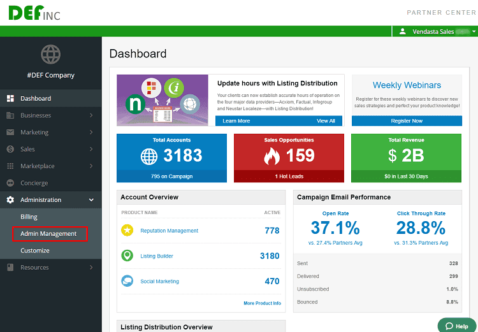Open Concierge in the sidebar
The height and width of the screenshot is (332, 478).
(51, 183)
